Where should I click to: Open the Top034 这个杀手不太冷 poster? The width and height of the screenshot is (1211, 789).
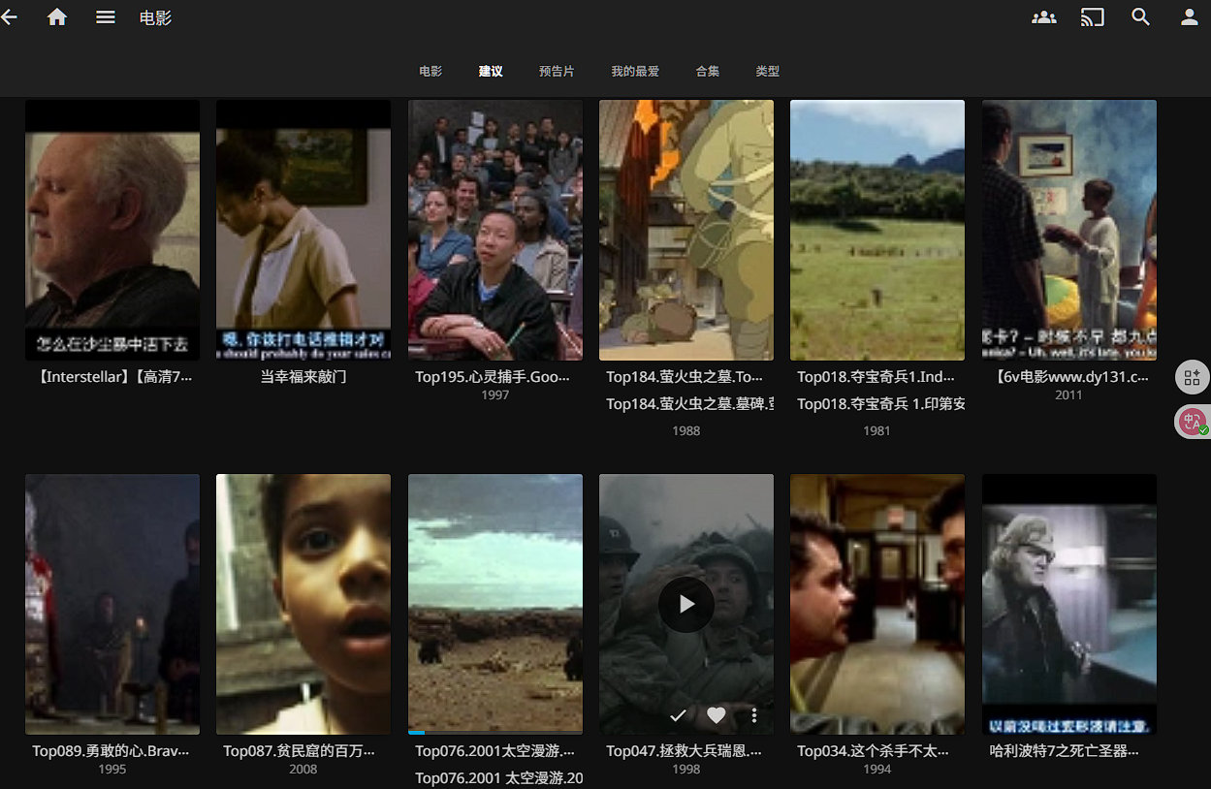coord(877,604)
